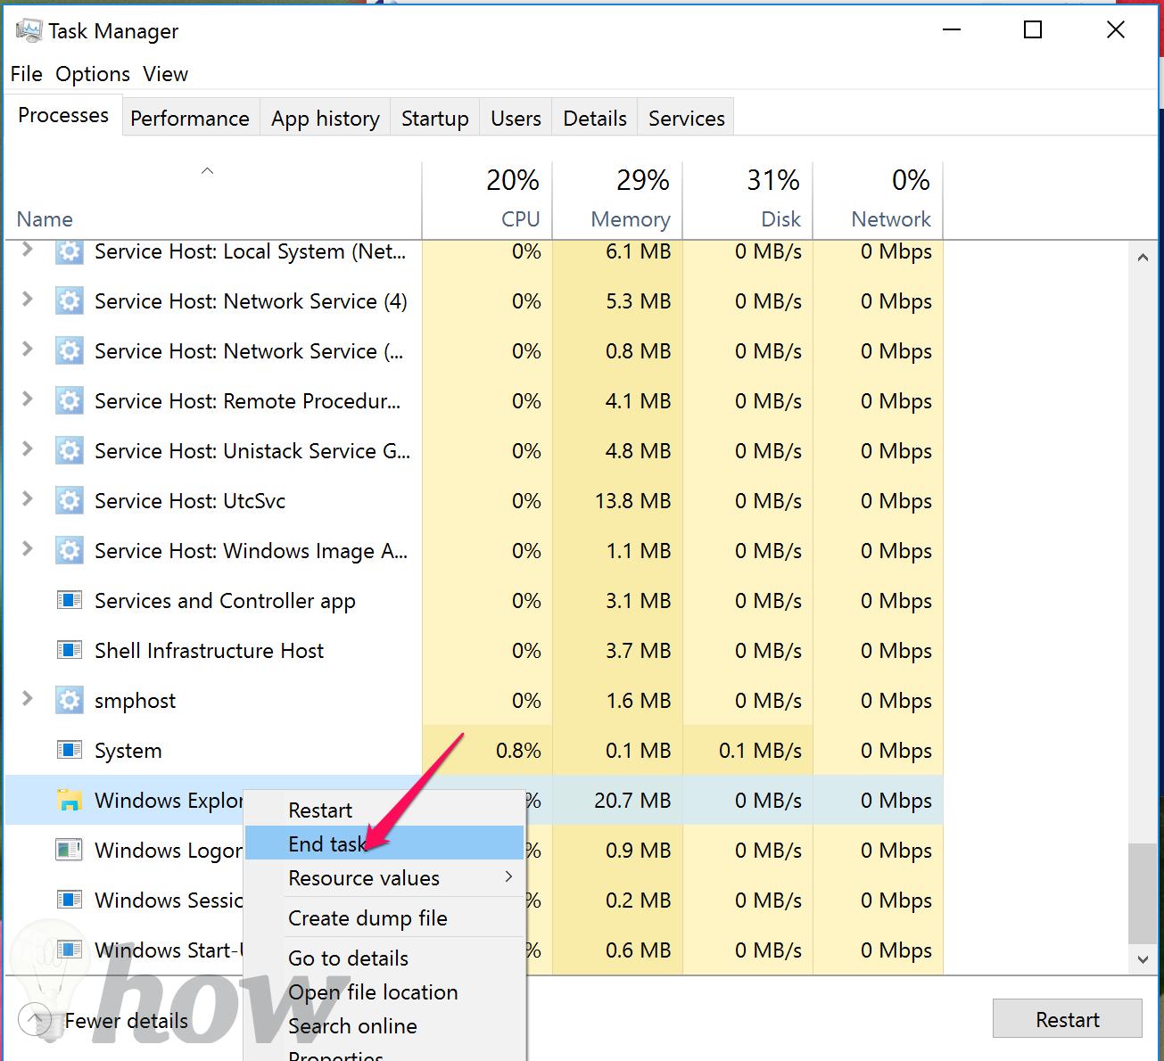The height and width of the screenshot is (1061, 1164).
Task: Sort by the CPU column header
Action: coord(487,201)
